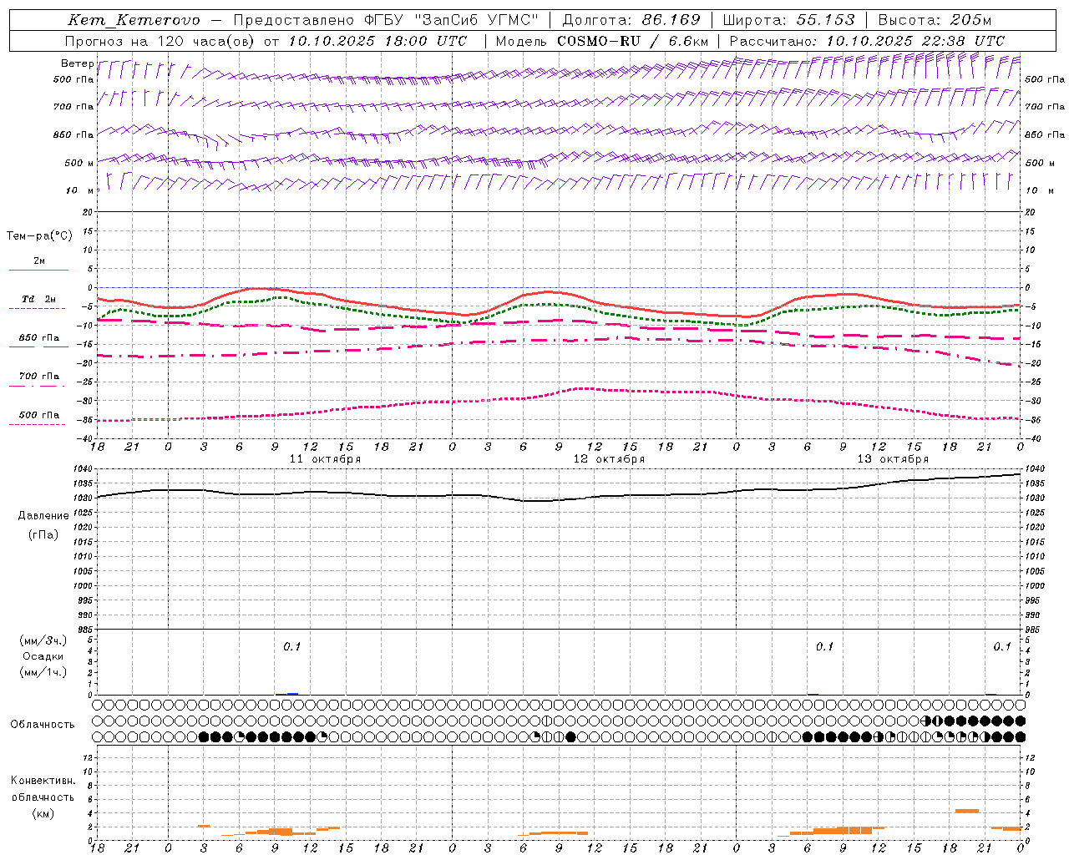The image size is (1069, 855).
Task: Click the '(мм/3ч.)' precipitation unit label
Action: click(43, 640)
